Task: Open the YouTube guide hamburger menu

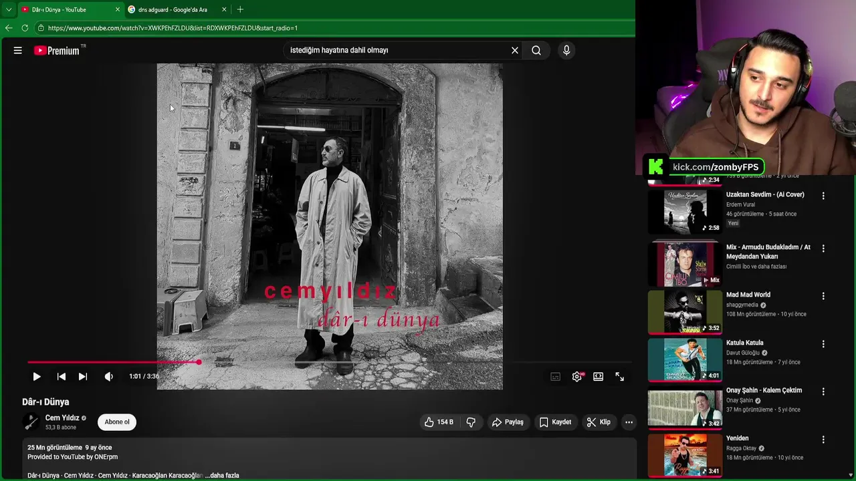Action: 18,50
